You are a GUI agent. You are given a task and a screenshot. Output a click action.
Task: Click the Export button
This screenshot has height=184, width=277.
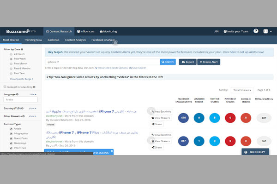(187, 62)
